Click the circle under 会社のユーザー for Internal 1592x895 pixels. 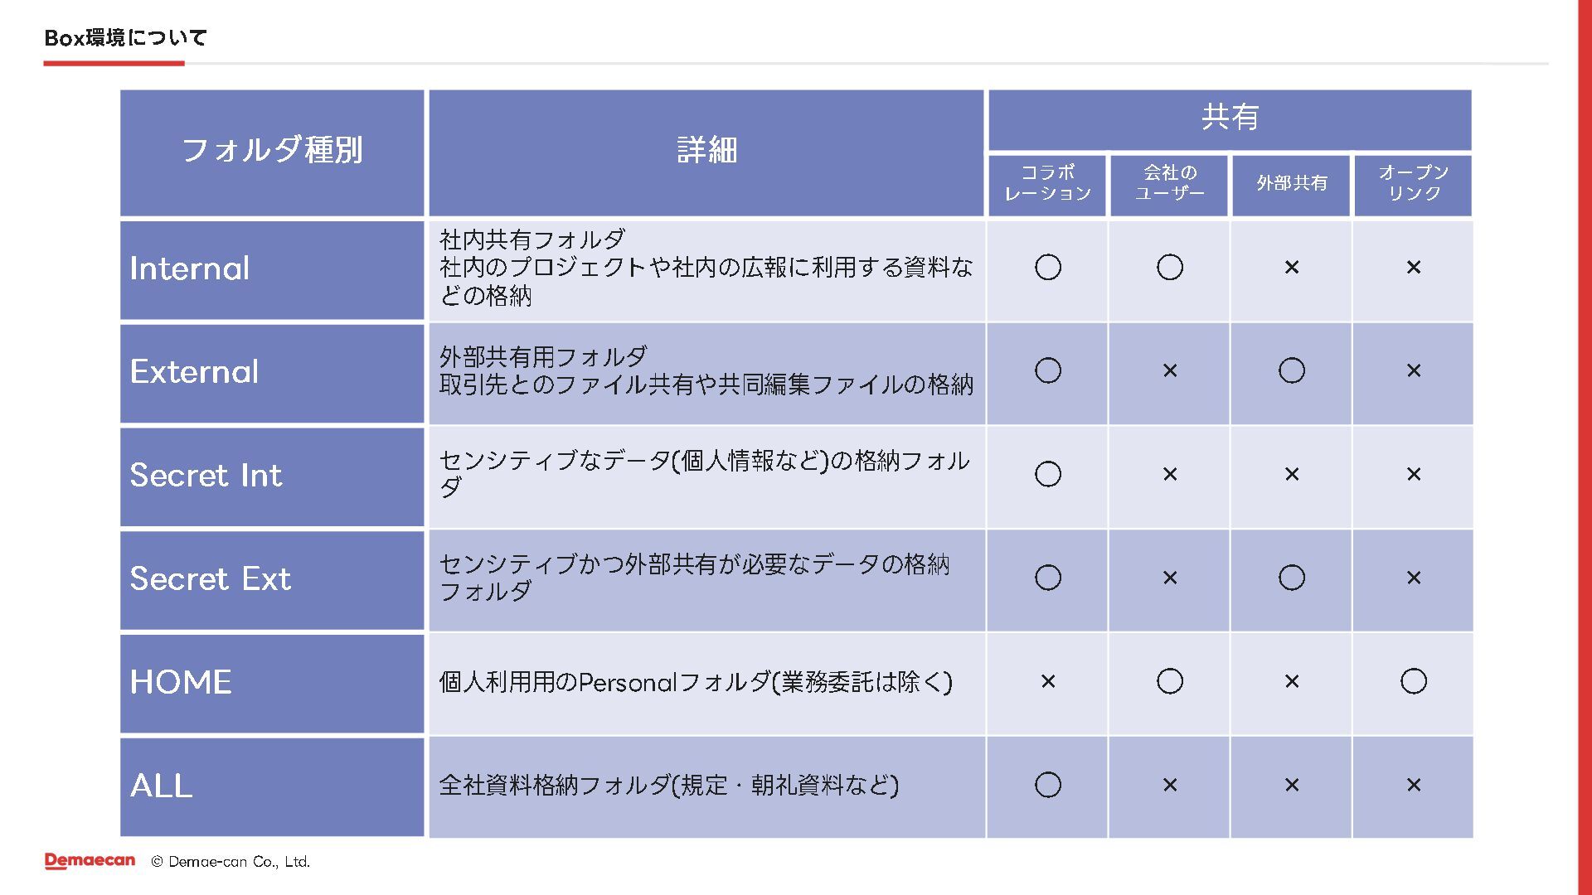coord(1170,268)
